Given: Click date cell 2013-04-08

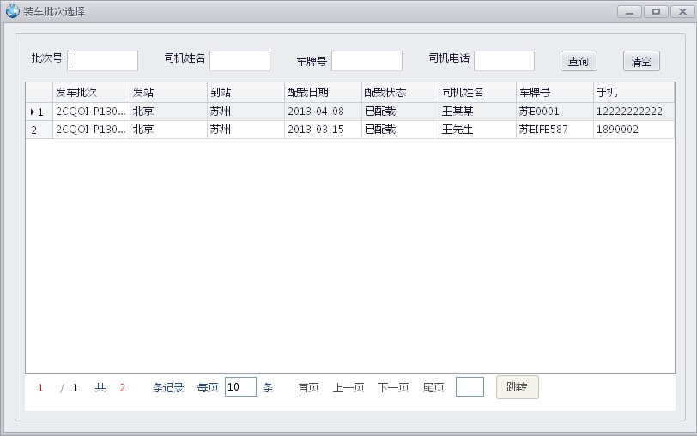Looking at the screenshot, I should 323,112.
